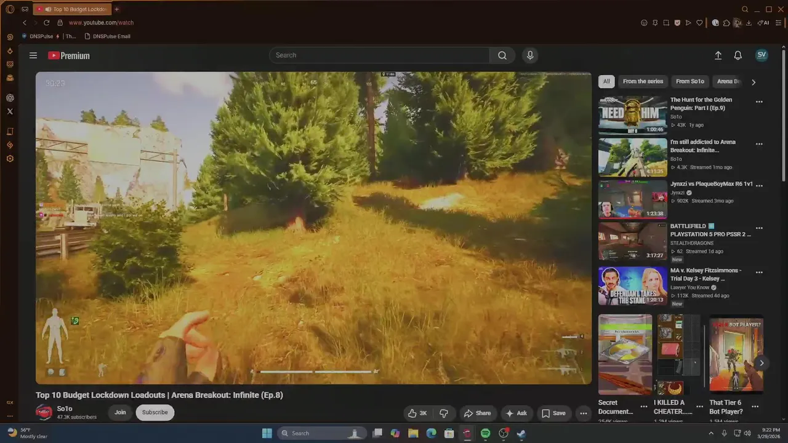788x443 pixels.
Task: Open options for I KILLED A CHEATER short
Action: pyautogui.click(x=699, y=407)
